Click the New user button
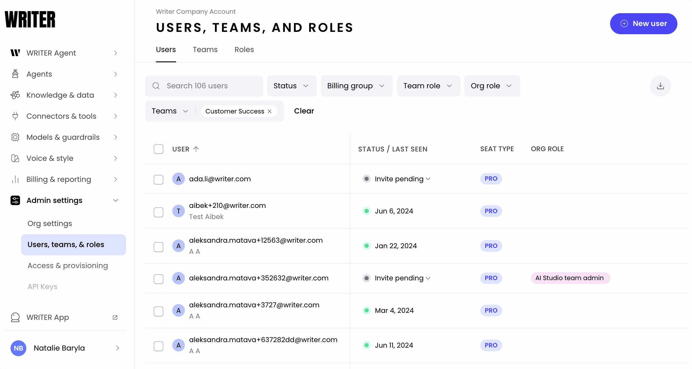The height and width of the screenshot is (369, 692). 643,24
